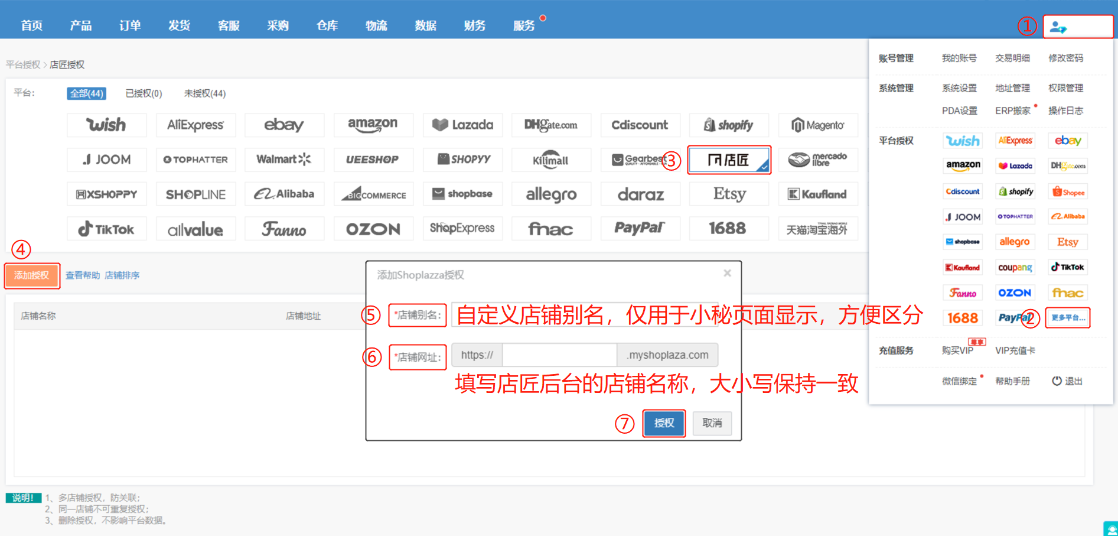
Task: Click the 更多平台 more platforms button
Action: click(1068, 318)
